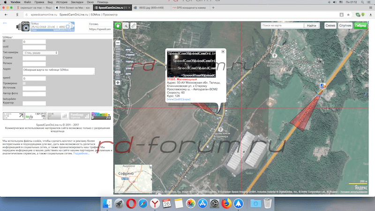
Task: Click the [edit] link in balloon
Action: (179, 99)
